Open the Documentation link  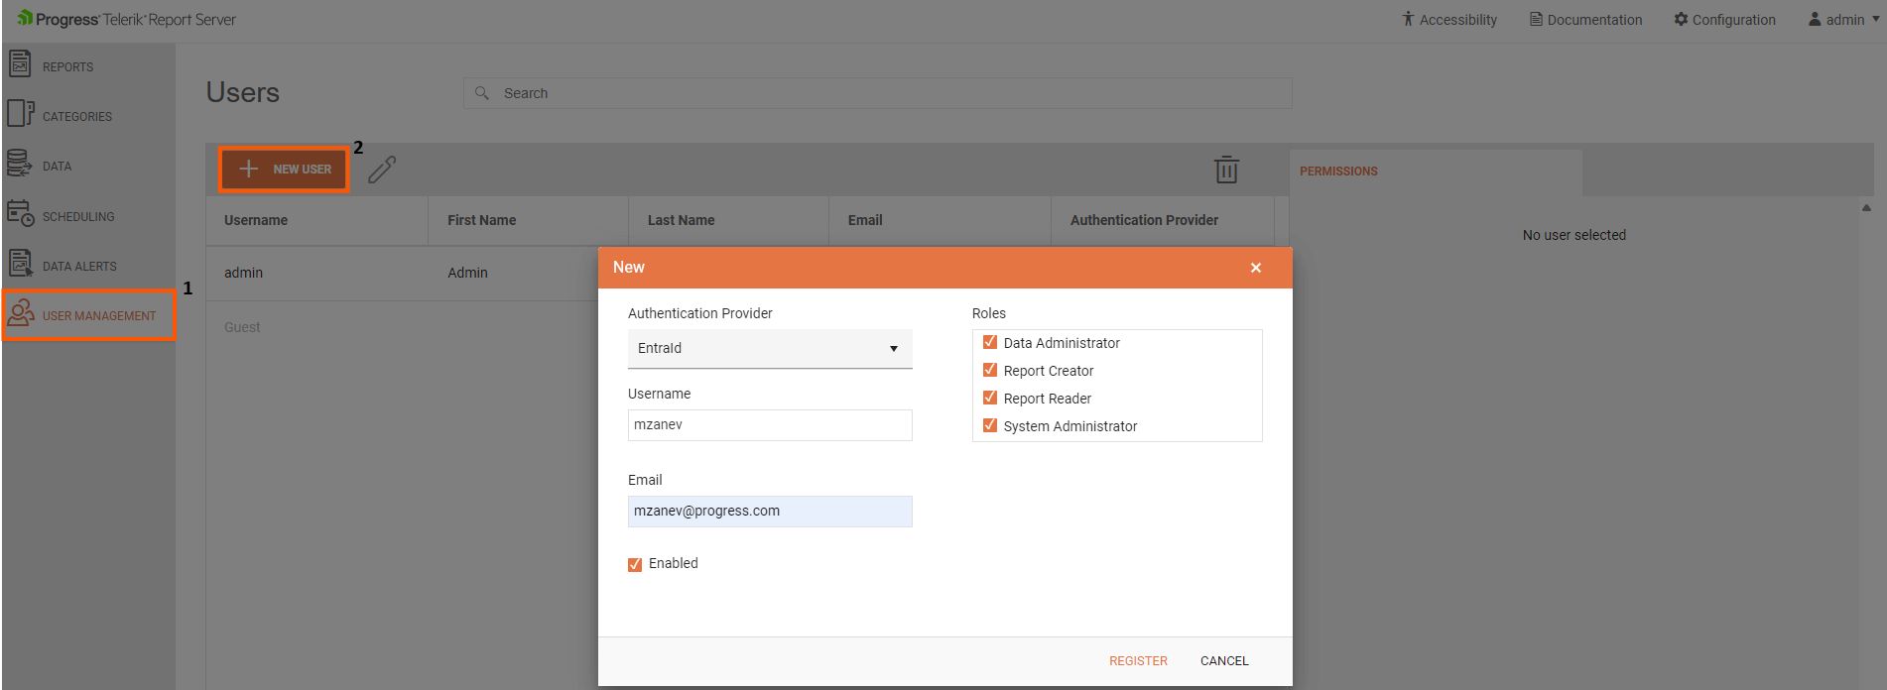pyautogui.click(x=1585, y=20)
